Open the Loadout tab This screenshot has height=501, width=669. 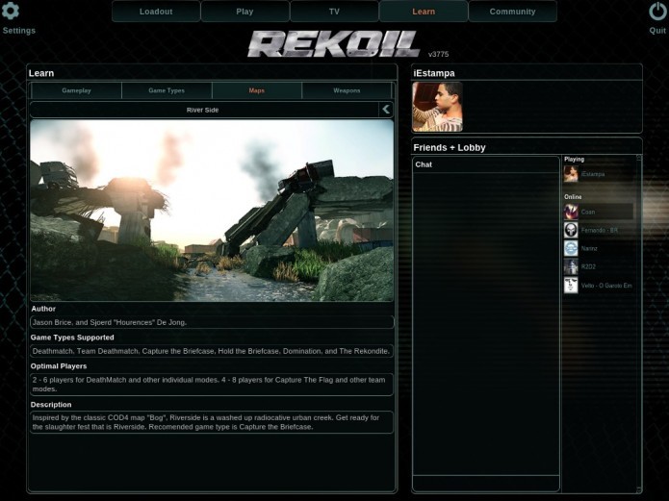click(x=156, y=12)
